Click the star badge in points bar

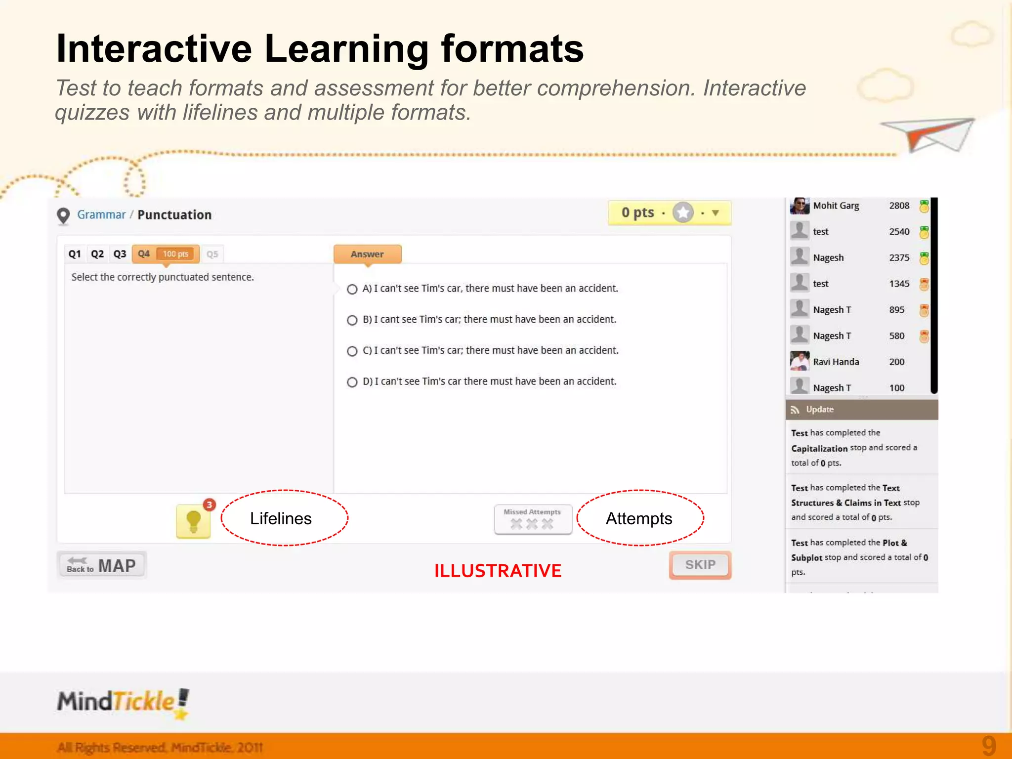[683, 213]
